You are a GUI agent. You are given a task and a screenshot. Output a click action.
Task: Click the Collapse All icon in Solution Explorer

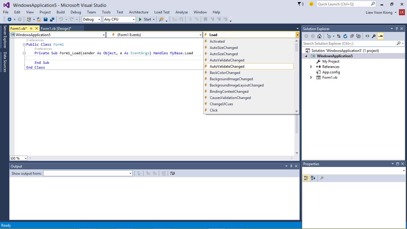pyautogui.click(x=352, y=36)
